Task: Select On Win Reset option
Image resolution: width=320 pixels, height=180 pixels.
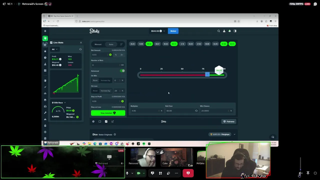Action: 95,80
